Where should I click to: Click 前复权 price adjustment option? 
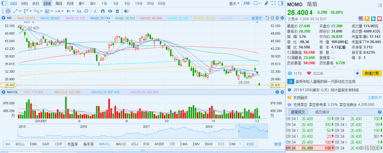coord(257,18)
